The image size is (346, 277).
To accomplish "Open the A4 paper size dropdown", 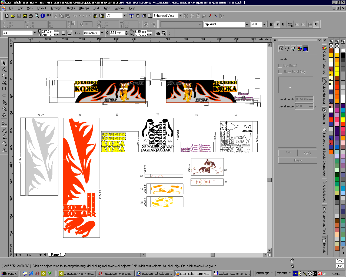I will pyautogui.click(x=35, y=33).
